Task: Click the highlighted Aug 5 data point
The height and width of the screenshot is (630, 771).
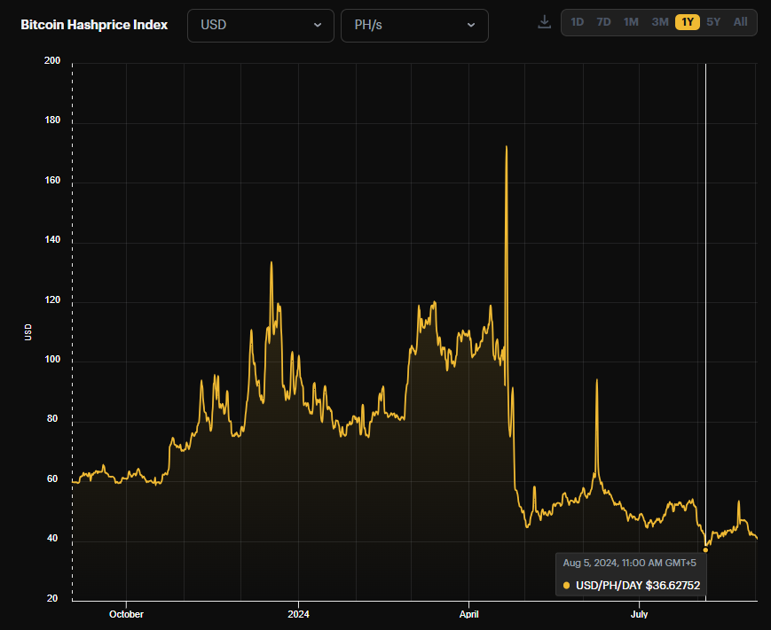Action: [x=705, y=550]
